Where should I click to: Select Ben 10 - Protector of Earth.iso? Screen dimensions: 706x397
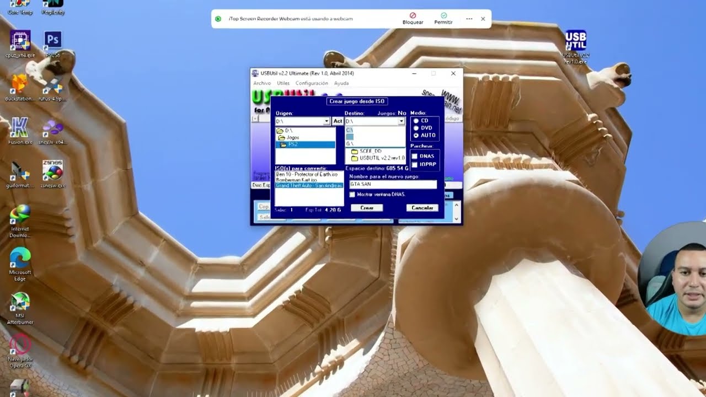click(x=307, y=174)
